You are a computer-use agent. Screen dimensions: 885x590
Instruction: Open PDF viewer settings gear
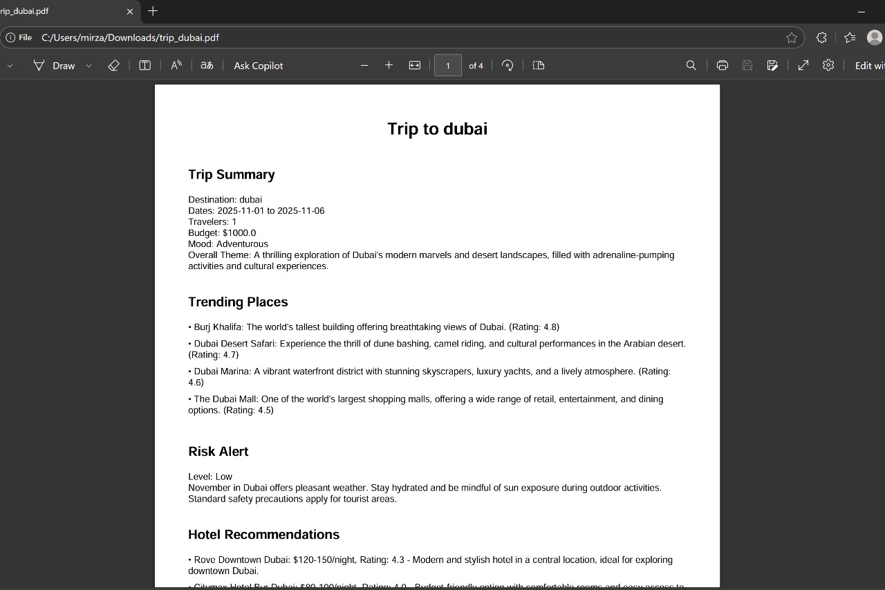coord(828,65)
